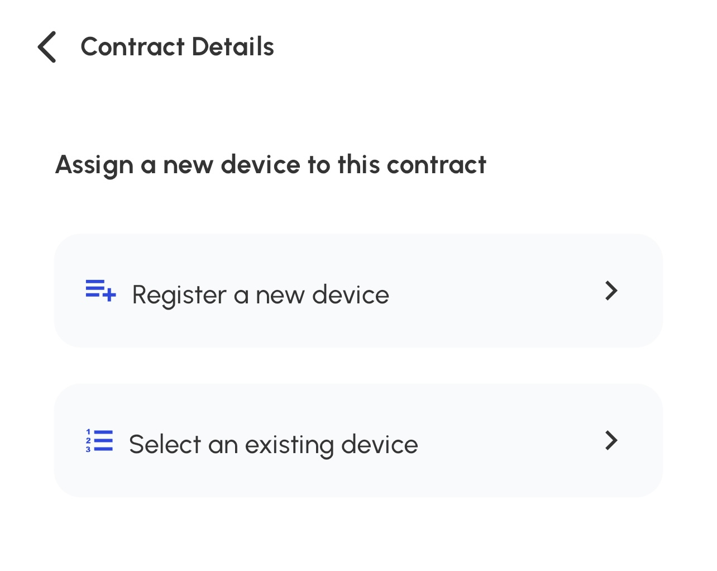The image size is (717, 571).
Task: Open the Register a new device option
Action: (357, 291)
